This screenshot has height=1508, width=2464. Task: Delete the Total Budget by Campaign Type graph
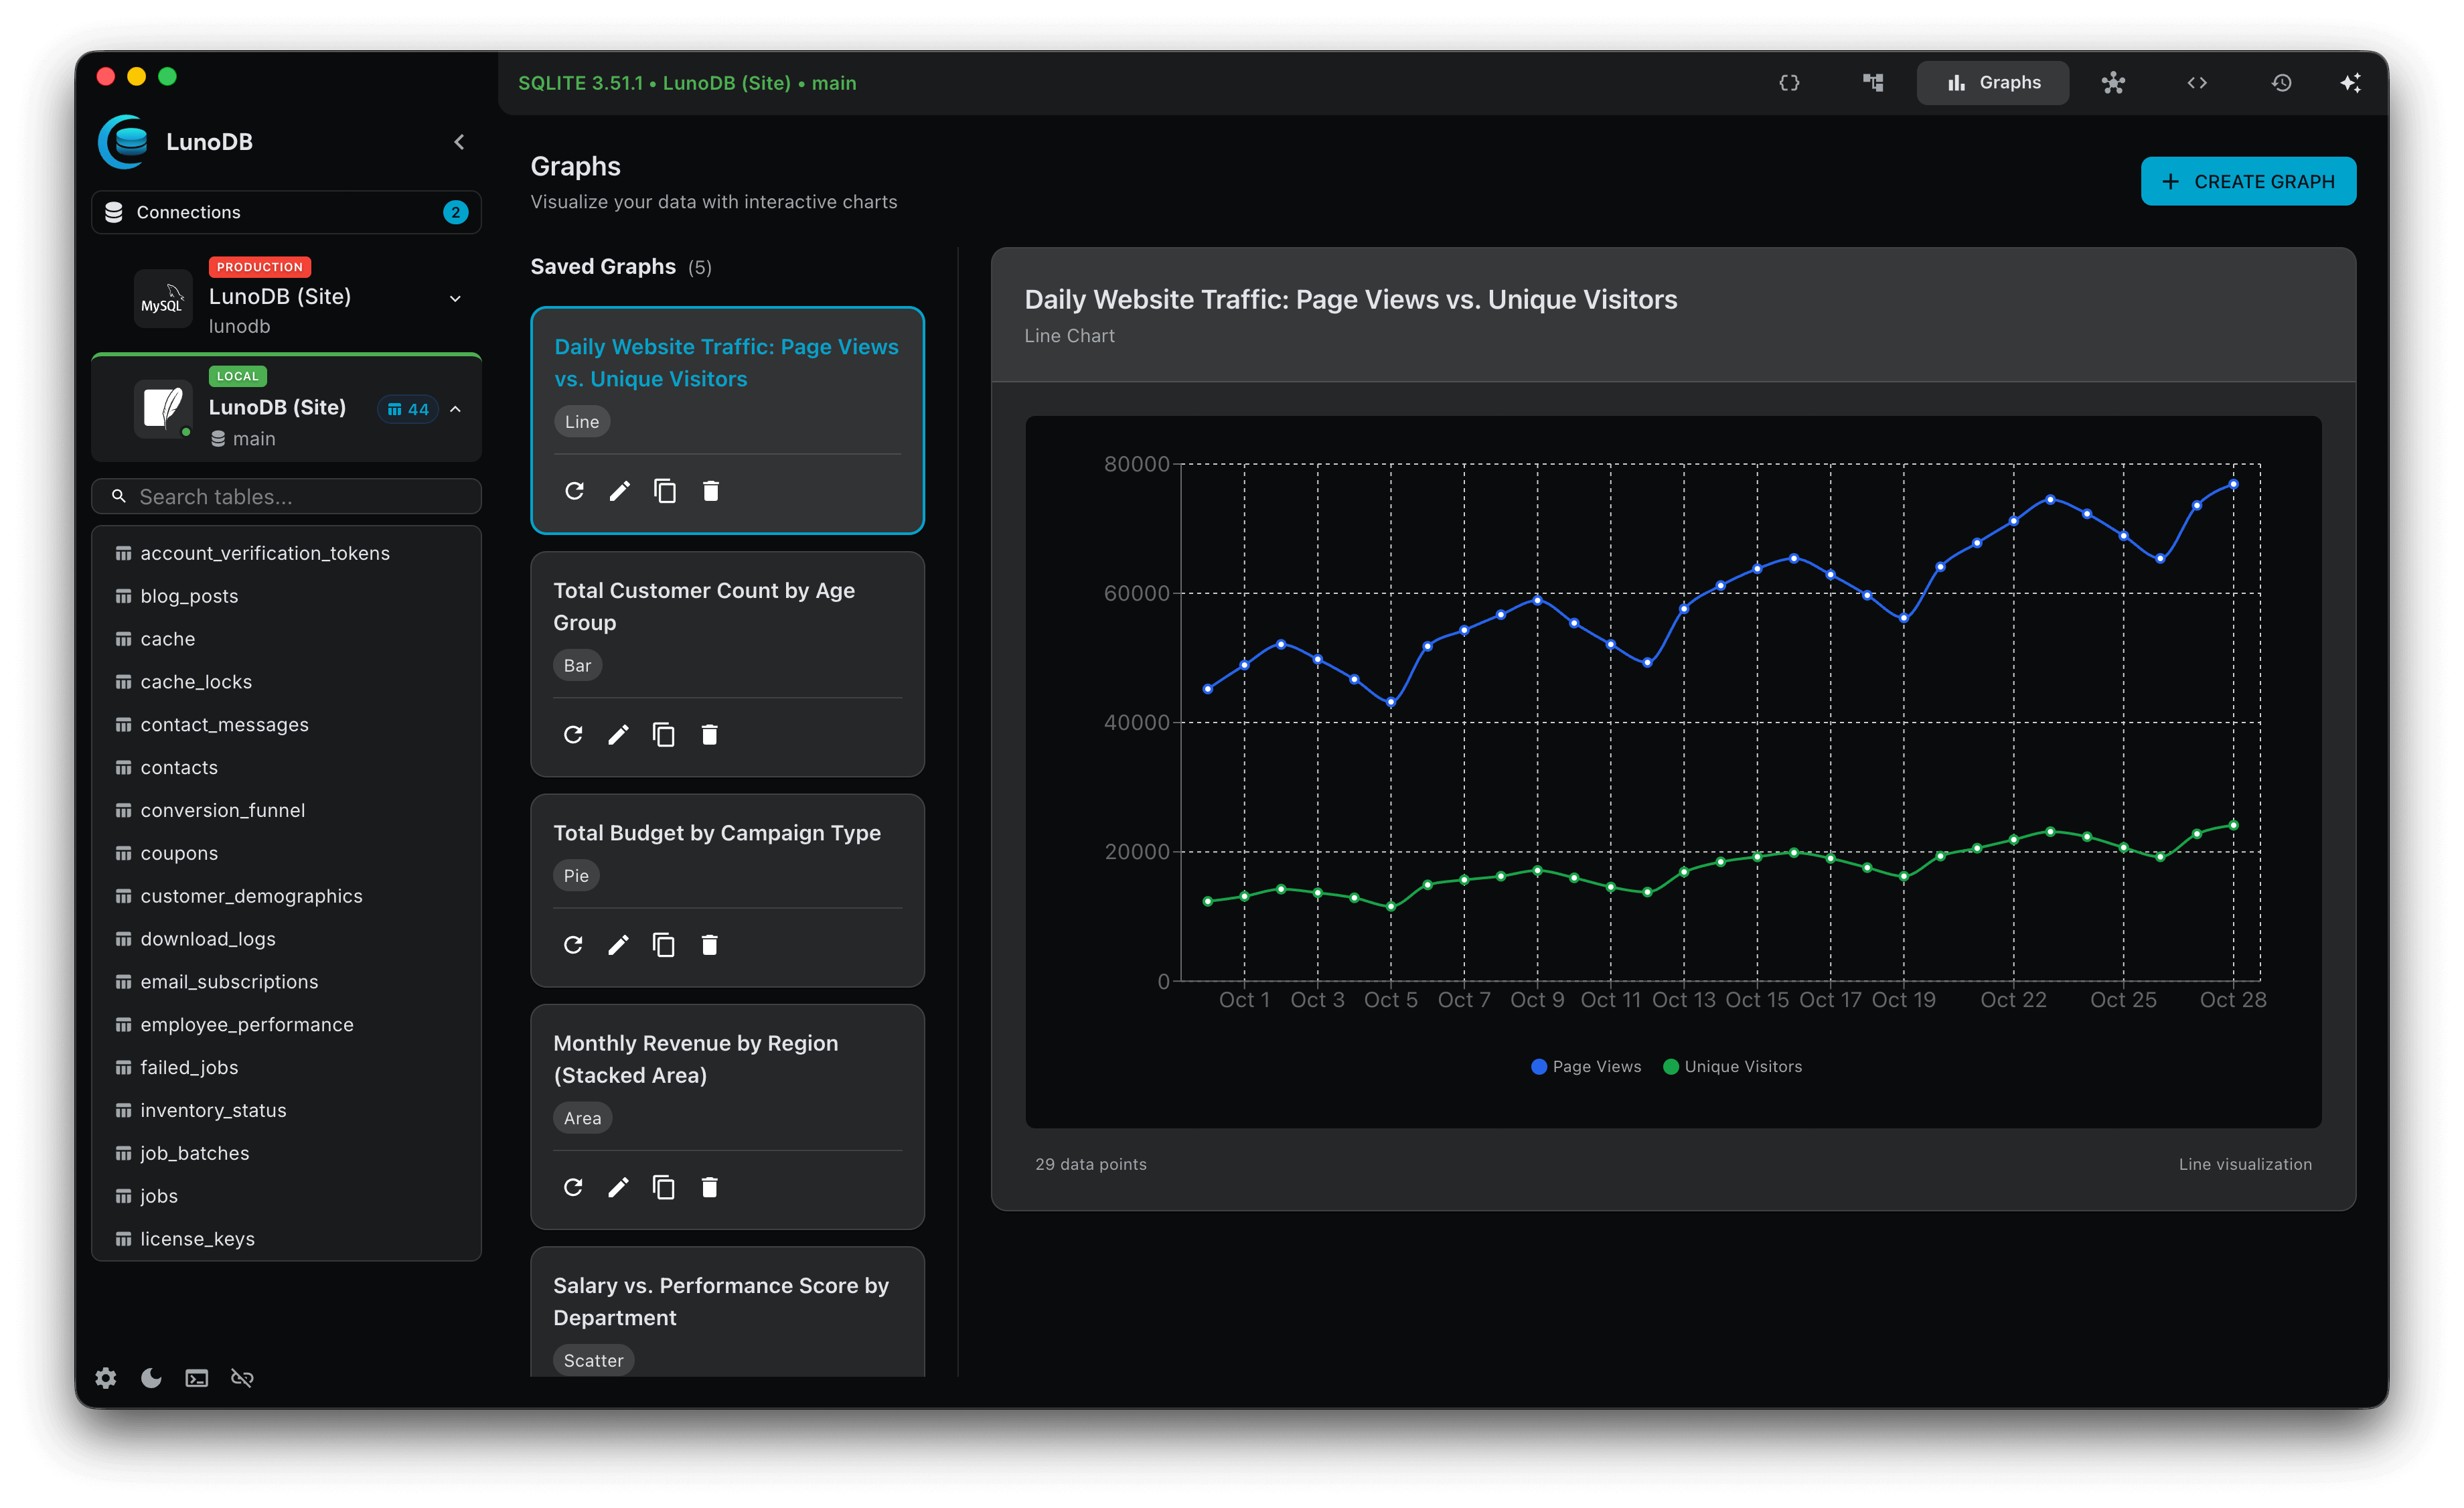710,944
